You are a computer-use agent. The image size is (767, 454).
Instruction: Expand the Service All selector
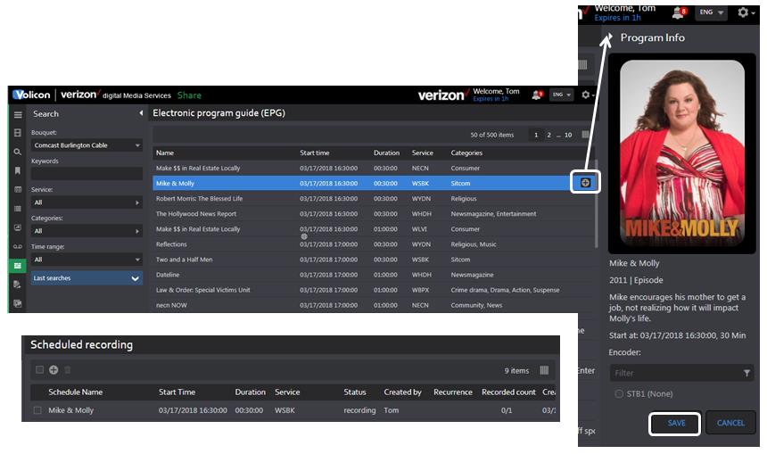coord(87,202)
